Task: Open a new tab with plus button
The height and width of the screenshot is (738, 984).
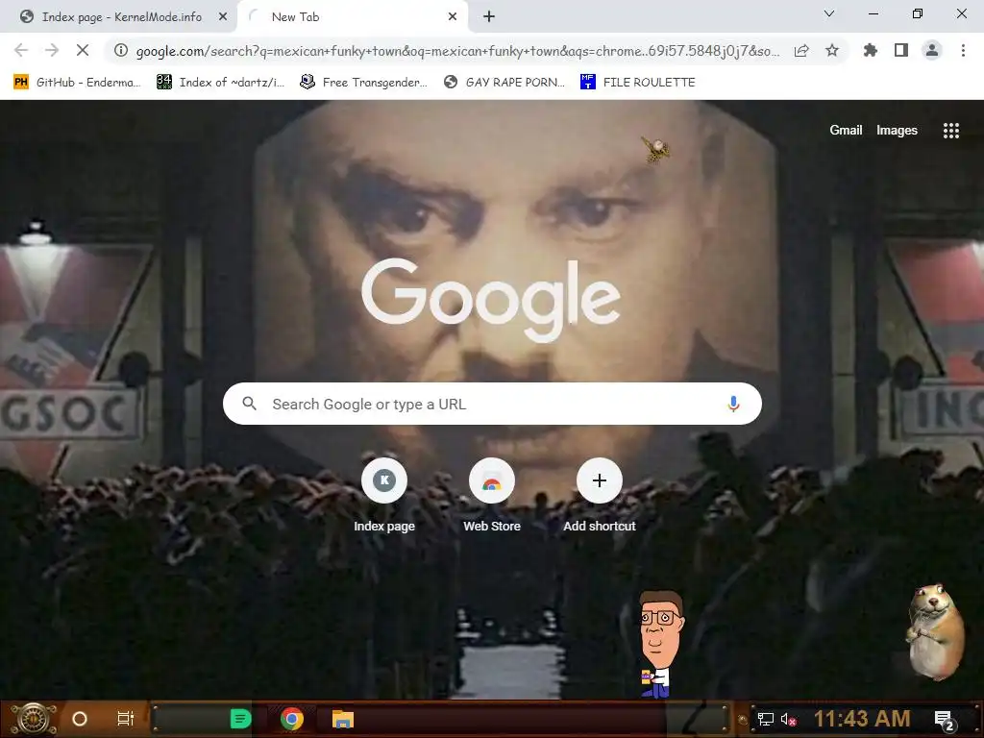Action: (489, 17)
